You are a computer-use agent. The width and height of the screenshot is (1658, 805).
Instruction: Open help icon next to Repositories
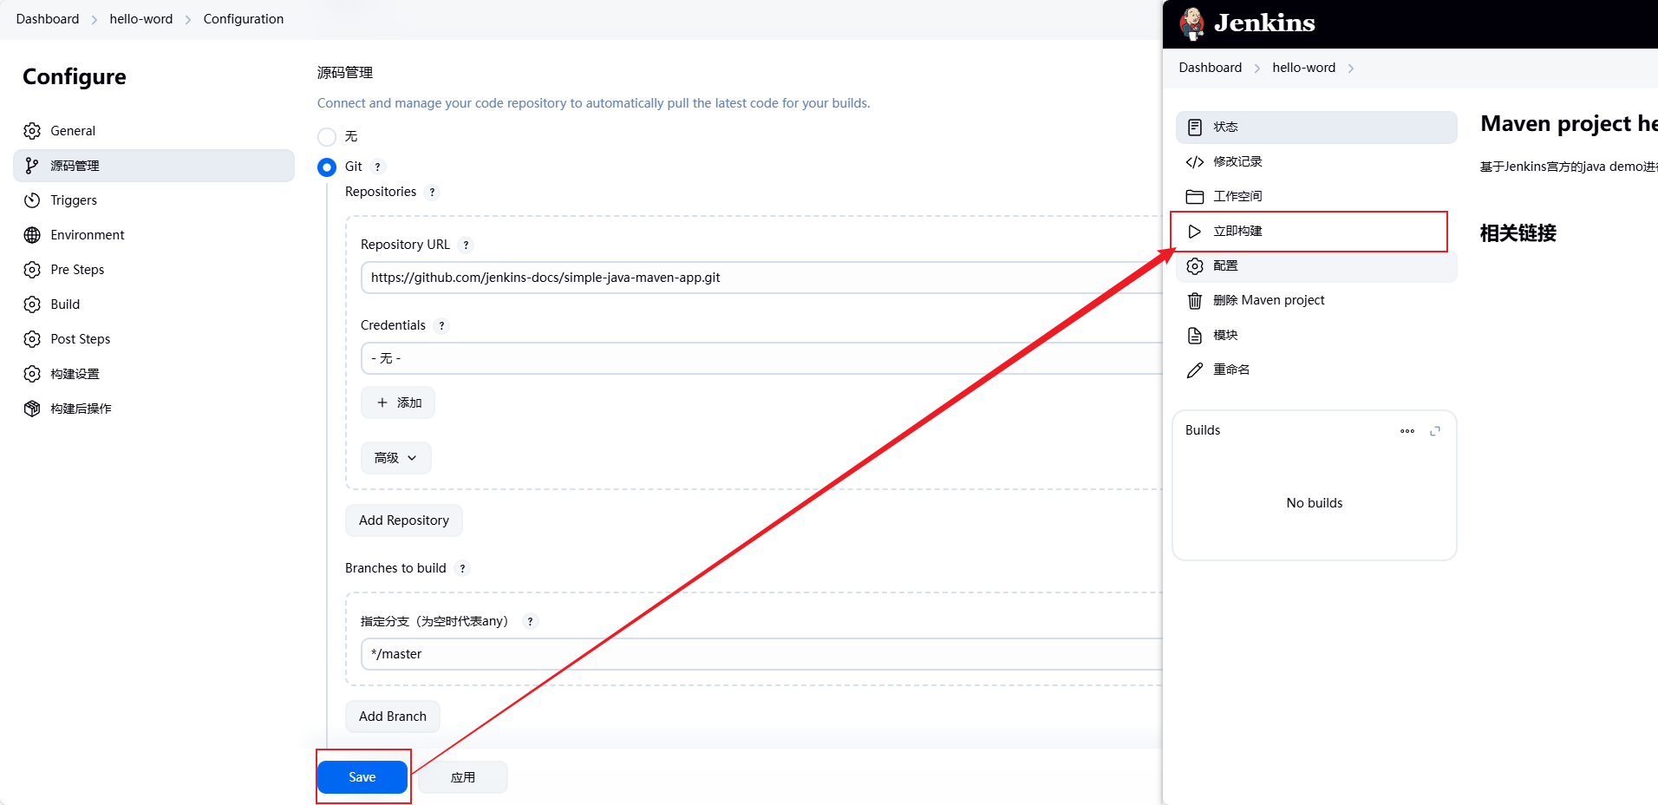coord(432,193)
